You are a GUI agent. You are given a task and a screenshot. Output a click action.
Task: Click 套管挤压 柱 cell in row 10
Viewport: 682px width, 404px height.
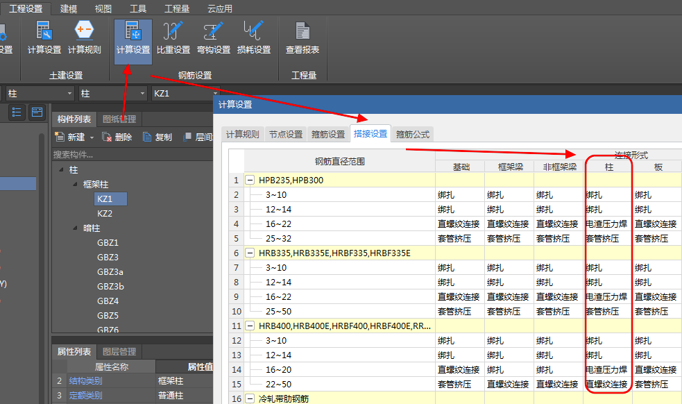coord(608,311)
